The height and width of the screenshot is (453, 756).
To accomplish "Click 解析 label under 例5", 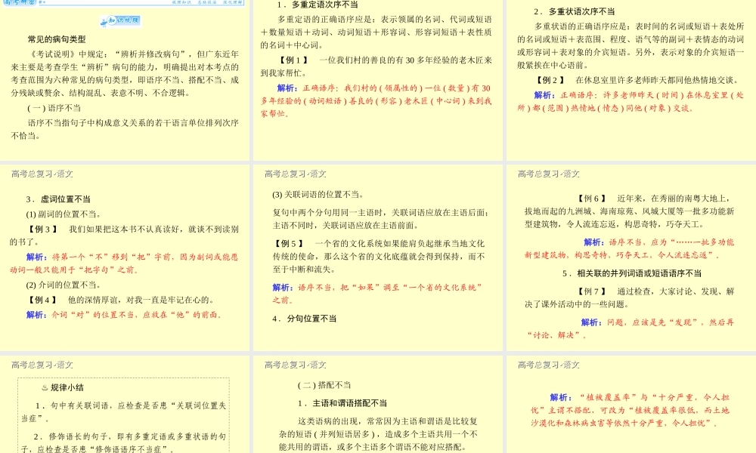I will (x=283, y=288).
